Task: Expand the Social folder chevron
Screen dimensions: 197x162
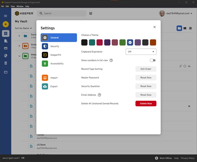Action: 19,36
